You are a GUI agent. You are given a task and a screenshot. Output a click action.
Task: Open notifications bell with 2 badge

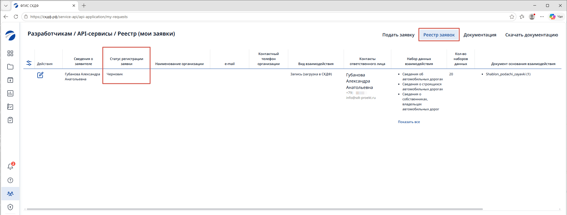(x=11, y=166)
